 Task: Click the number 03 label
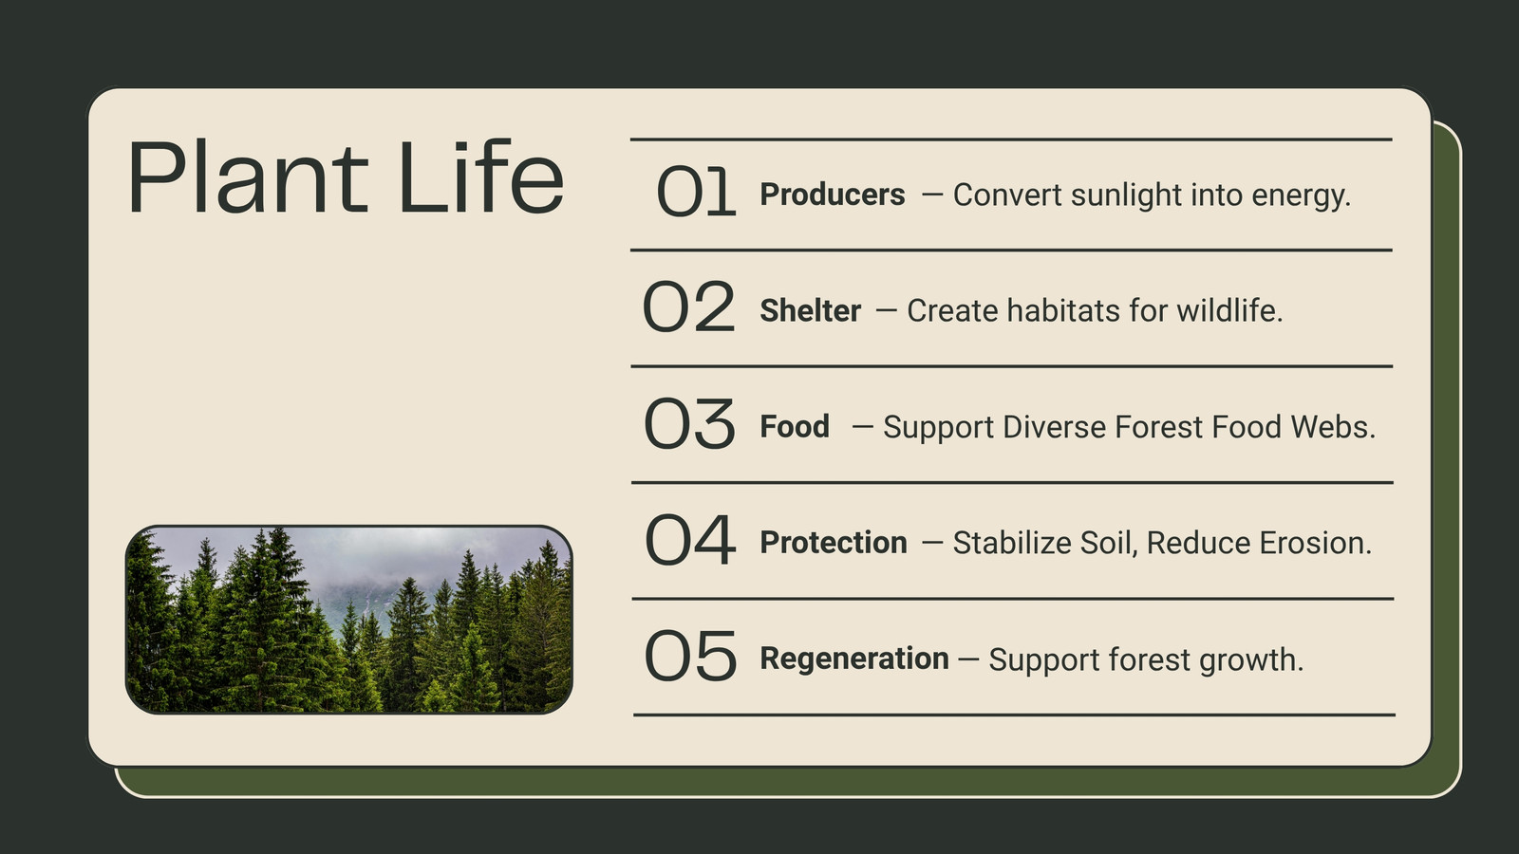pyautogui.click(x=689, y=424)
